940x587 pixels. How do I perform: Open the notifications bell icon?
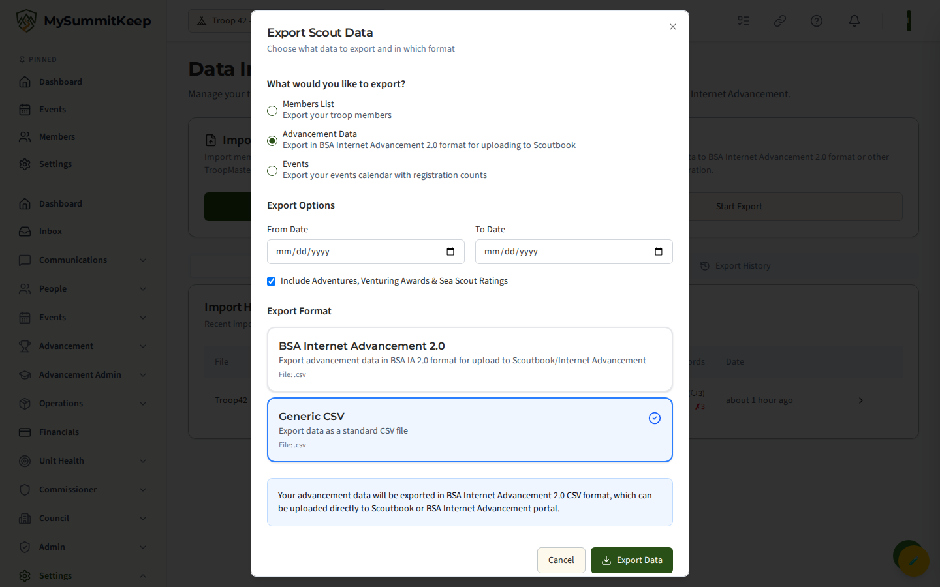(x=854, y=21)
